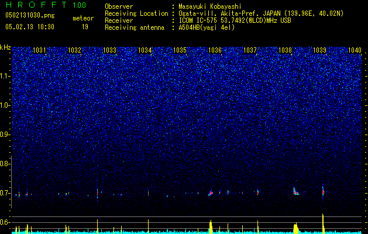Viewport: 368px width, 234px height.
Task: Select the version number 1.0.0
Action: pos(80,5)
